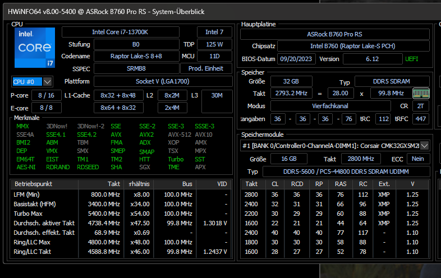Select the 2200 XMP timing row
The height and width of the screenshot is (278, 441).
pyautogui.click(x=335, y=214)
